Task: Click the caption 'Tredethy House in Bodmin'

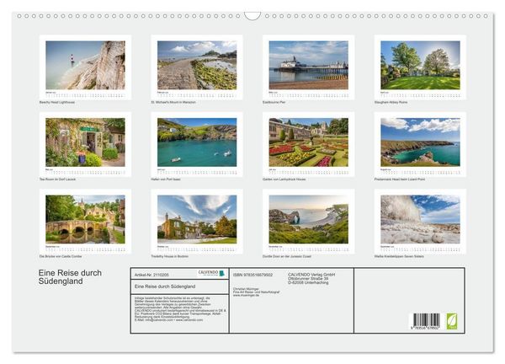Action: tap(170, 256)
